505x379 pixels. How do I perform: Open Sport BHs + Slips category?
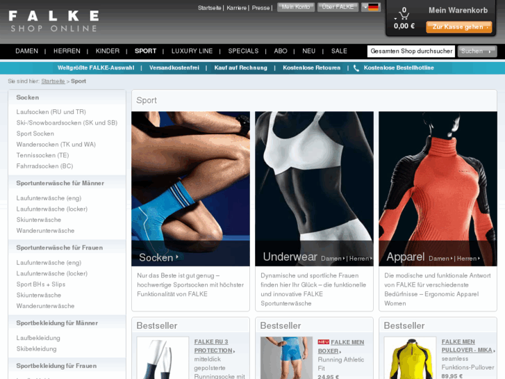pyautogui.click(x=40, y=284)
